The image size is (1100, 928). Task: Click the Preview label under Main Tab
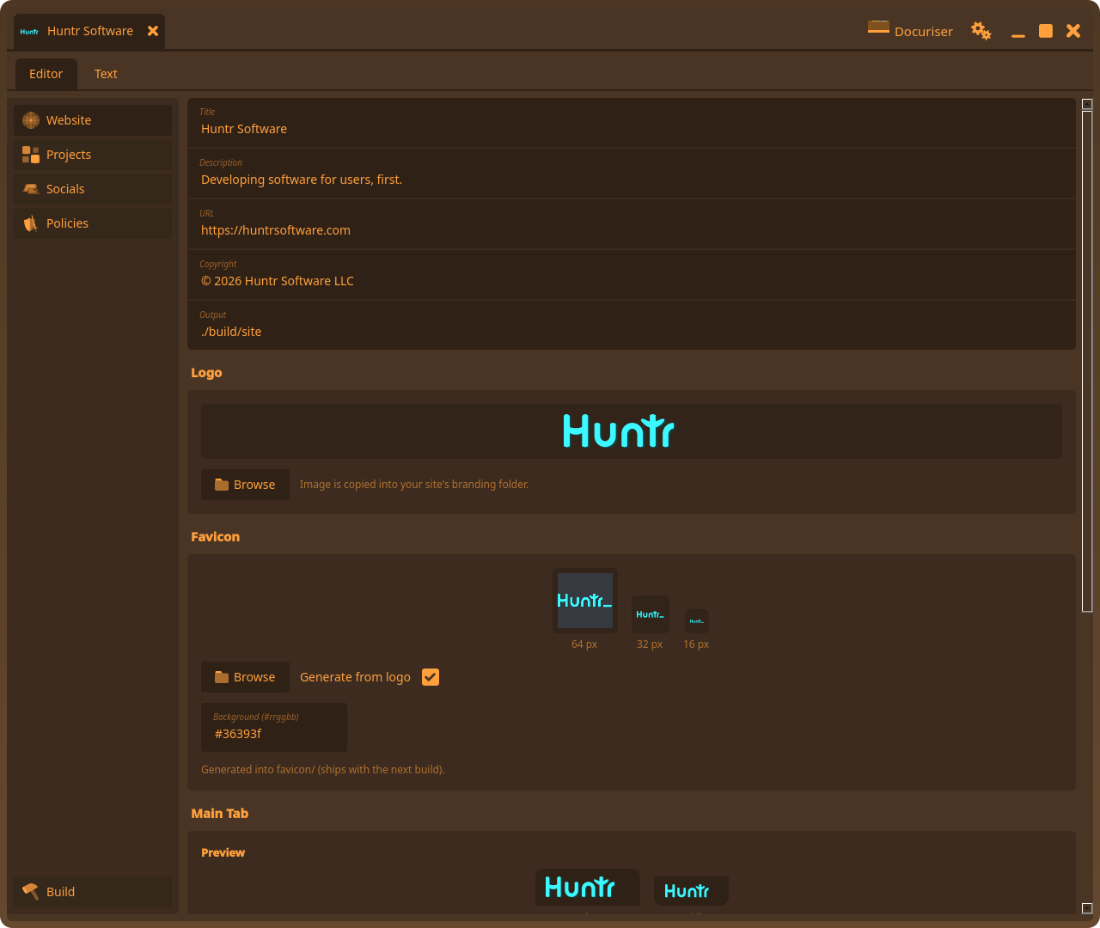(223, 853)
